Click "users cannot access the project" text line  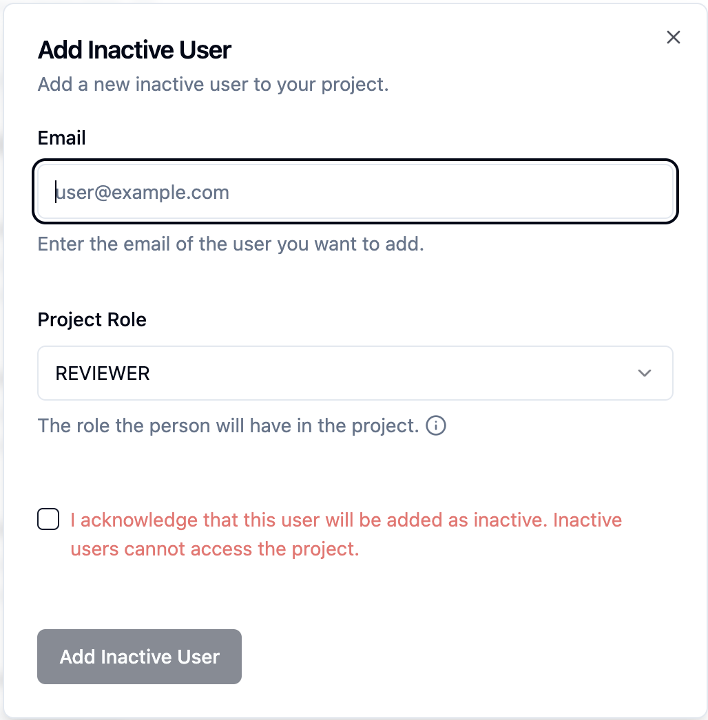(x=215, y=549)
